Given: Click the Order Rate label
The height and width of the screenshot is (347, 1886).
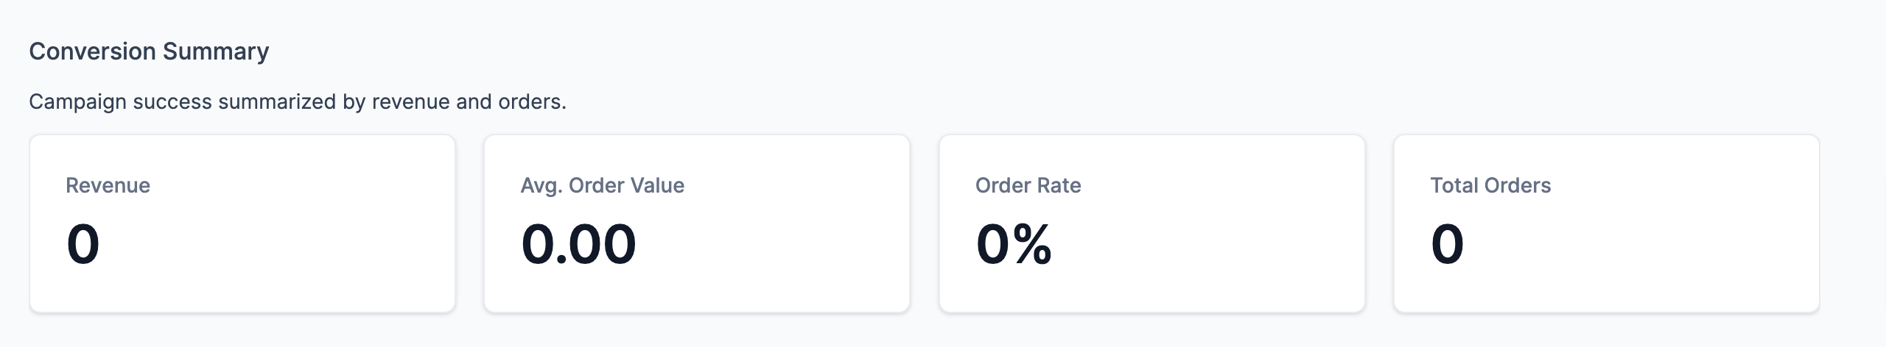Looking at the screenshot, I should pyautogui.click(x=1028, y=185).
